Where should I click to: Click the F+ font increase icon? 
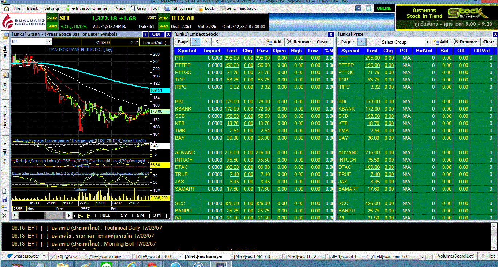pos(80,215)
